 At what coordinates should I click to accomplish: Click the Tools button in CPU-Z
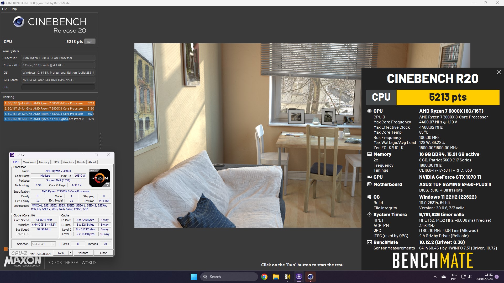(61, 253)
